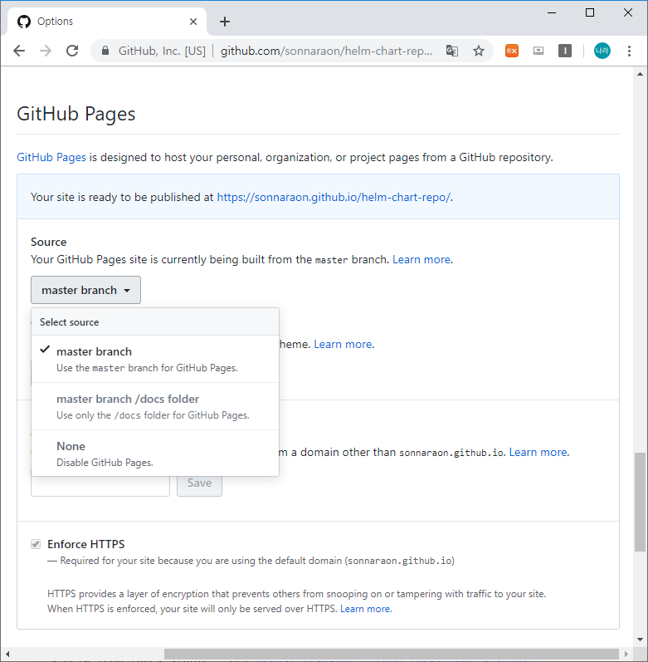Click the GitHub favicon on the tab

coord(24,22)
